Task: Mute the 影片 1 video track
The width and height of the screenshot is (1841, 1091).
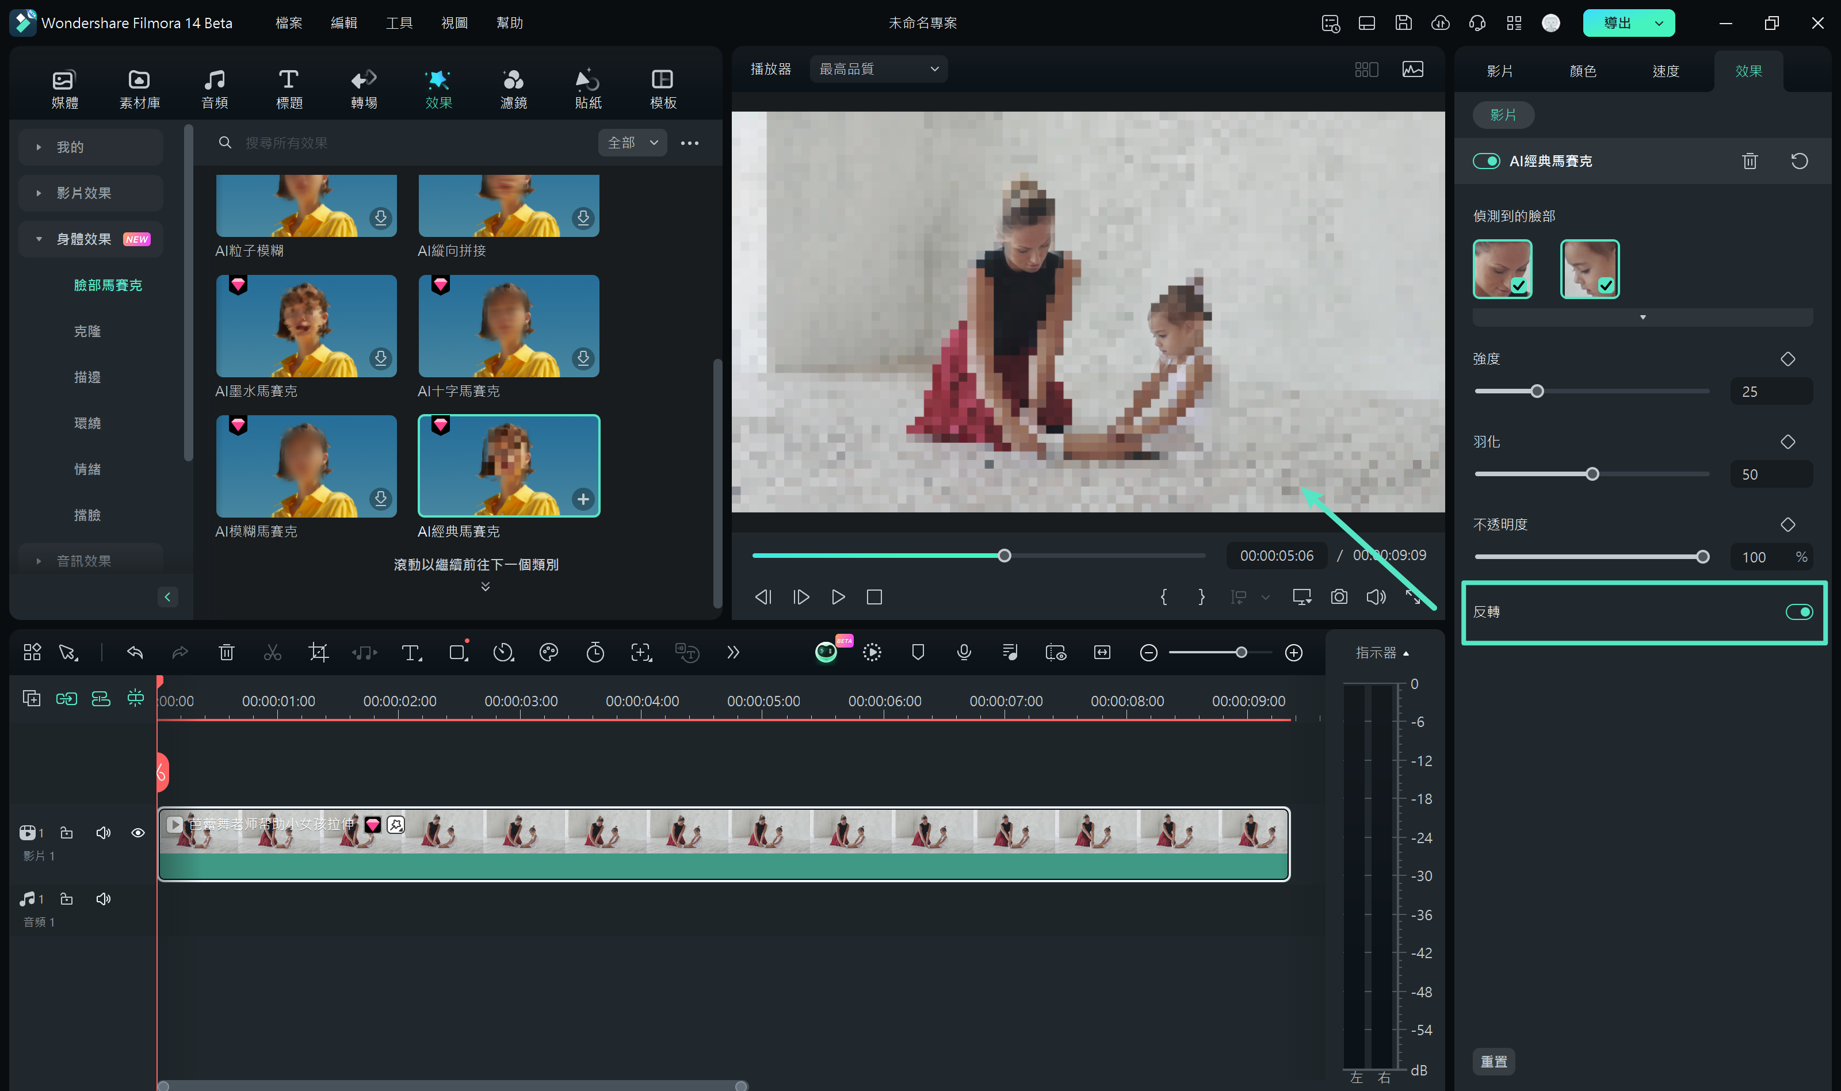Action: pyautogui.click(x=103, y=832)
